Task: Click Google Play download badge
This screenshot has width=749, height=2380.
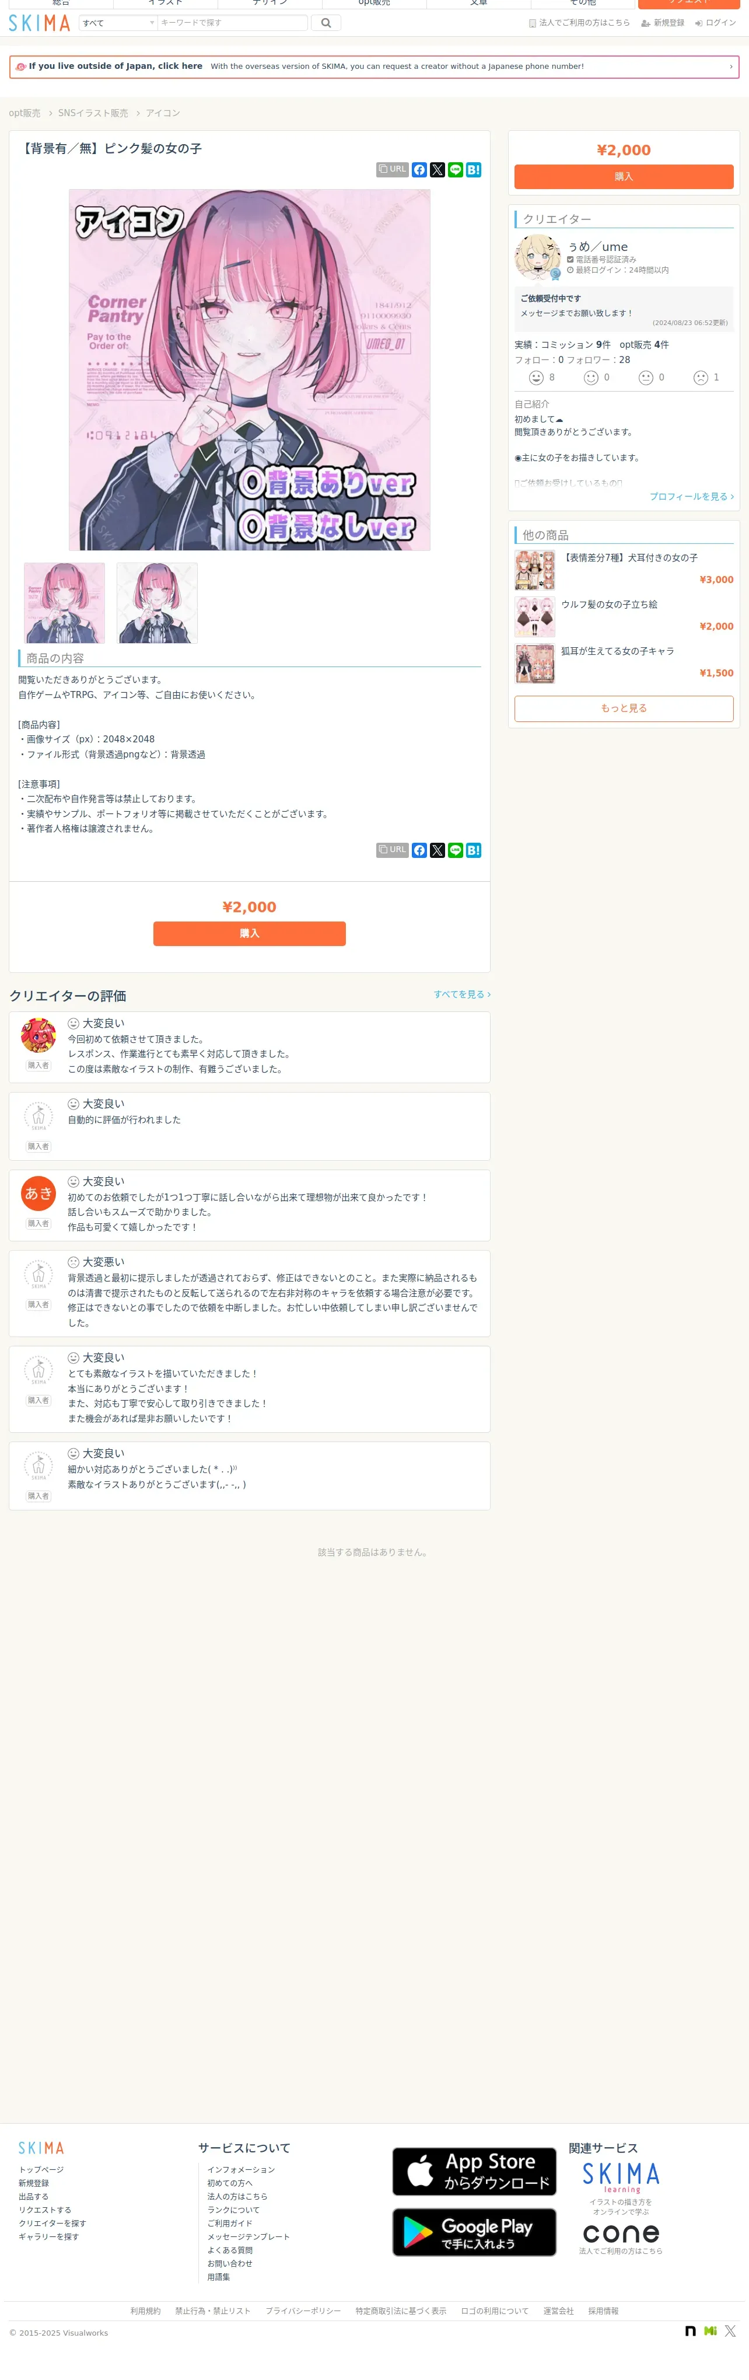Action: point(474,2232)
